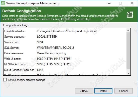This screenshot has height=97, width=138.
Task: Cancel the Enterprise Manager setup
Action: (123, 91)
